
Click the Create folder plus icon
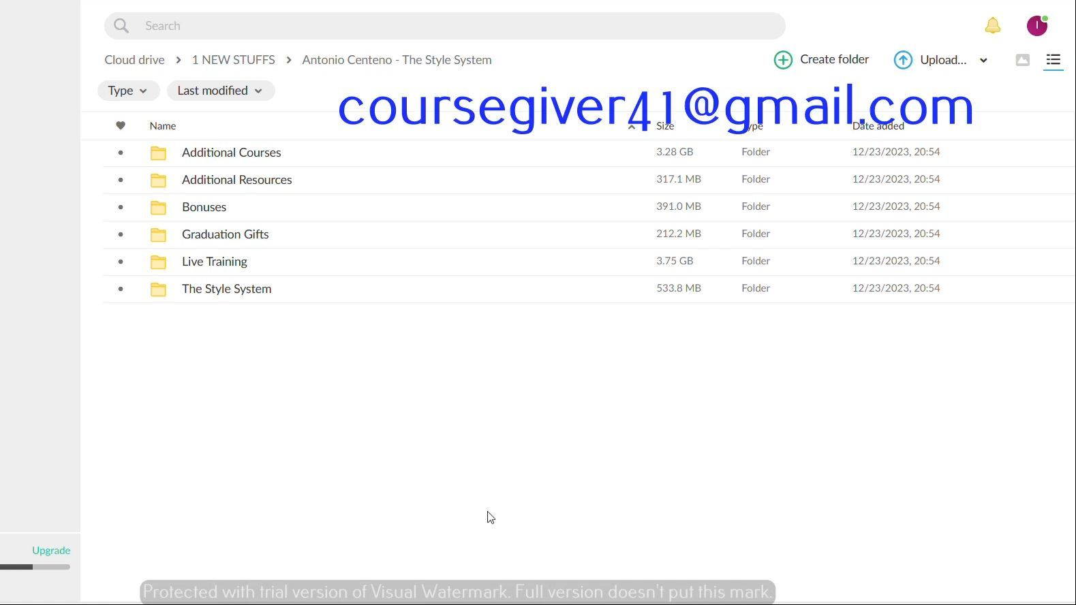tap(783, 60)
